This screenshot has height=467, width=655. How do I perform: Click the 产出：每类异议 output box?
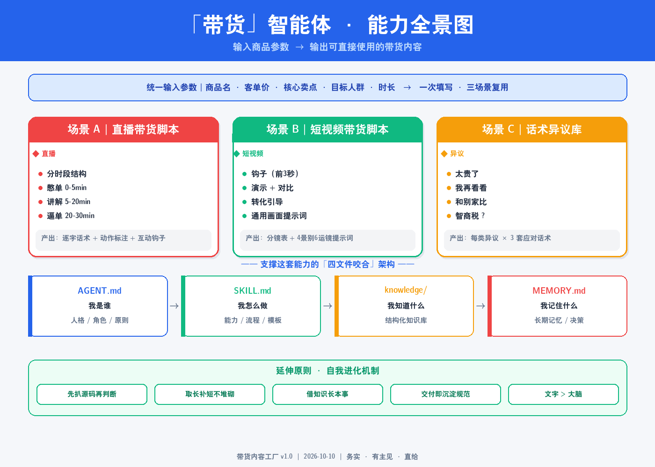click(x=532, y=240)
